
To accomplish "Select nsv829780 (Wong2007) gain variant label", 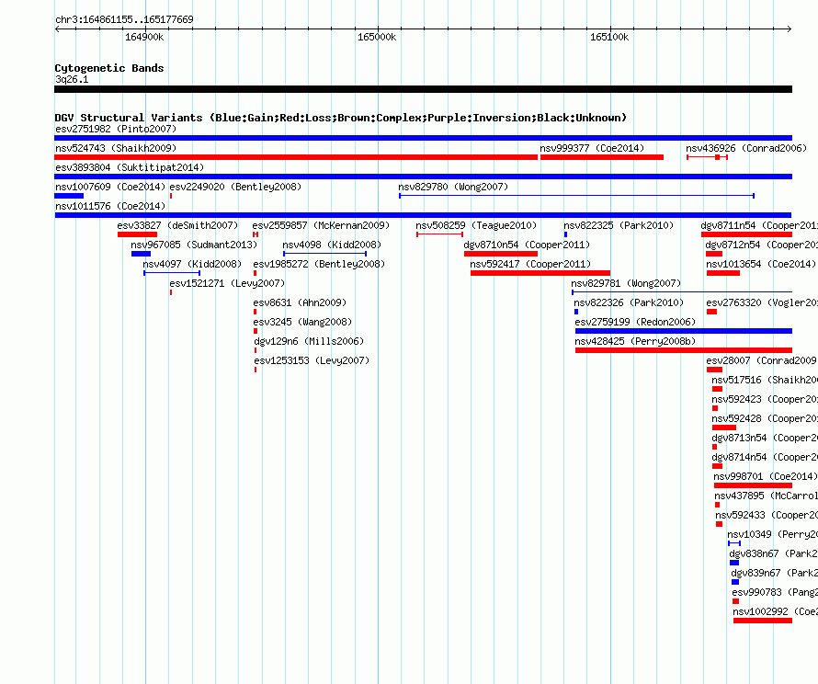I will pyautogui.click(x=453, y=187).
